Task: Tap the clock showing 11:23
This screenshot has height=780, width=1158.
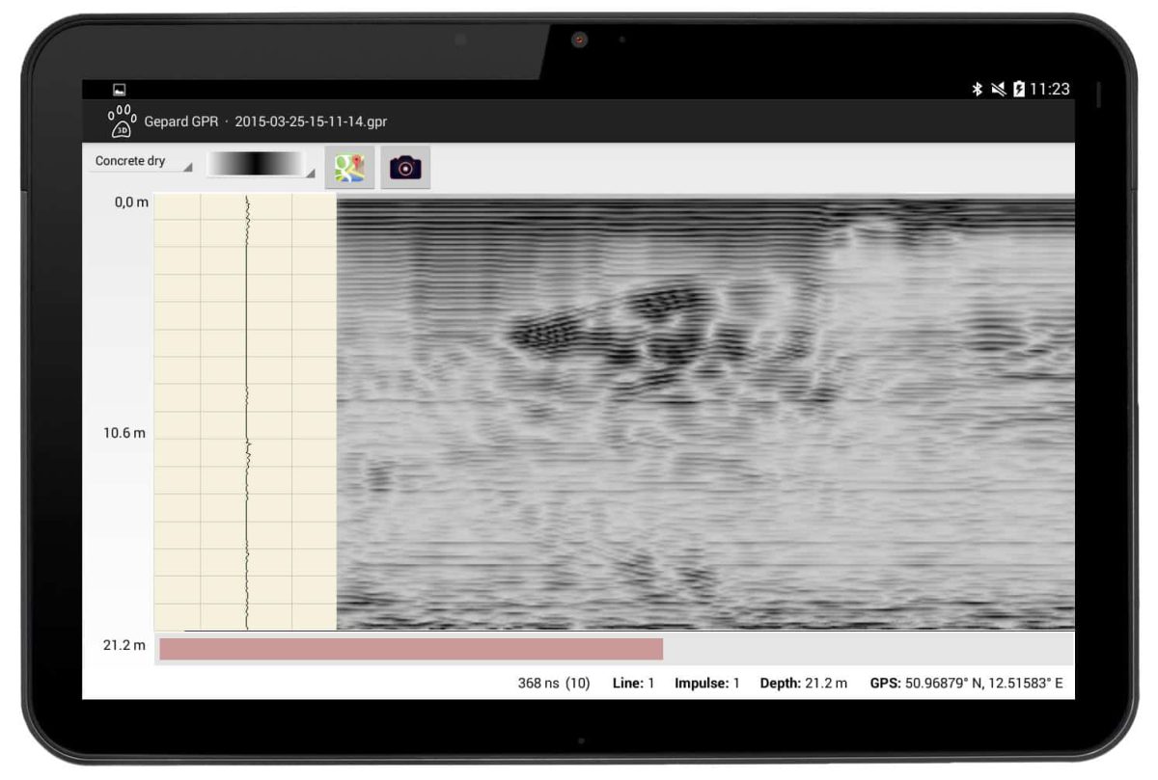Action: (1050, 89)
